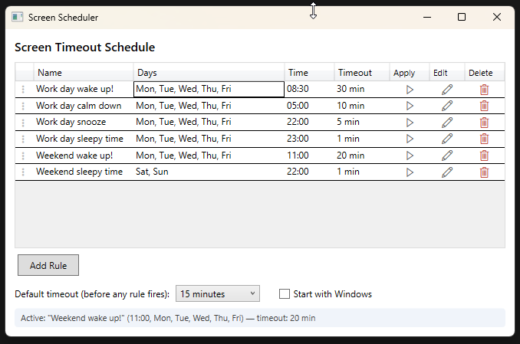Click the Days column header
This screenshot has width=520, height=344.
[209, 73]
